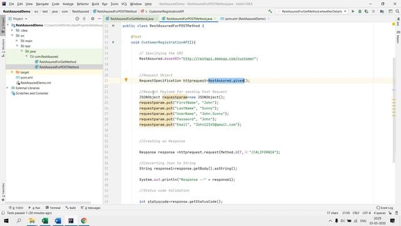The image size is (401, 226).
Task: Click the Stop process square icon
Action: pos(373,11)
